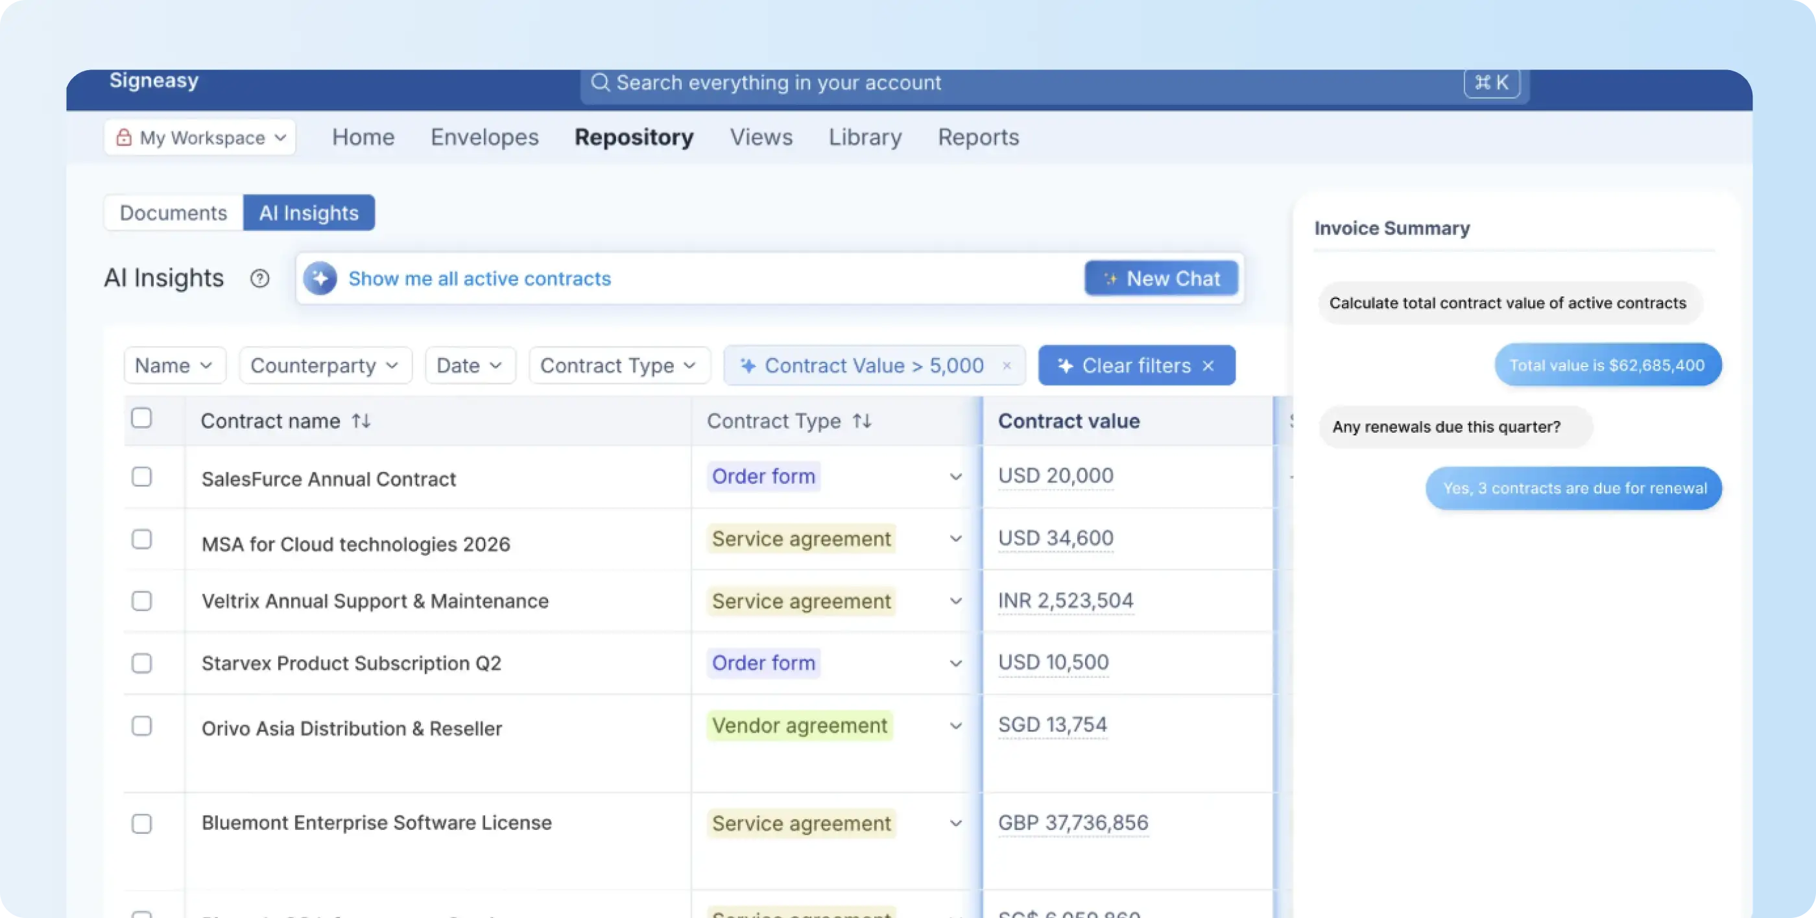1816x918 pixels.
Task: Sort by Contract name arrows icon
Action: point(362,421)
